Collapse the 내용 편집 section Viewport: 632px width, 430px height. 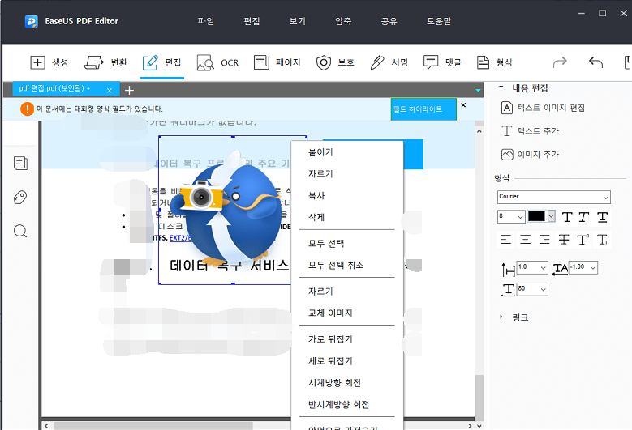click(501, 87)
